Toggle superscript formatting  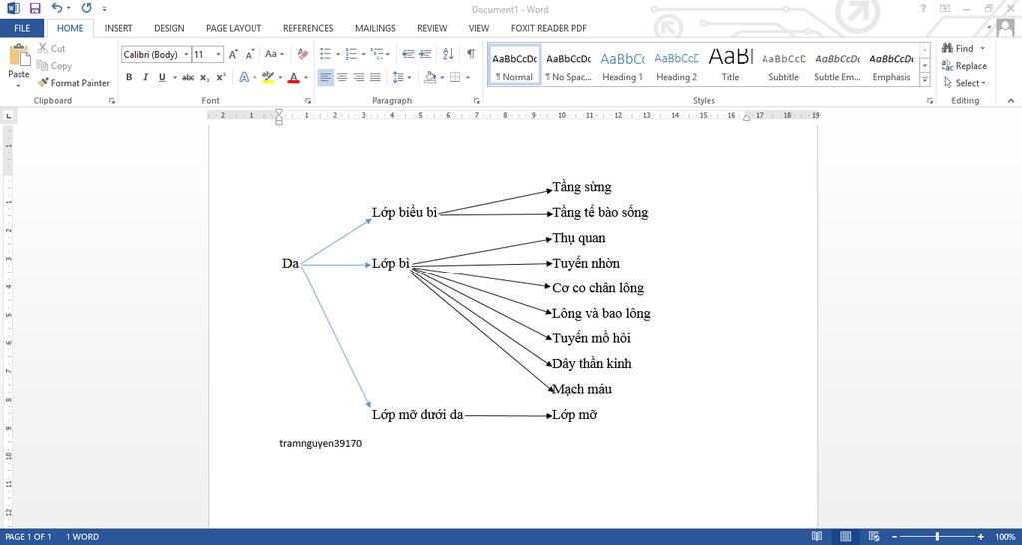[221, 77]
